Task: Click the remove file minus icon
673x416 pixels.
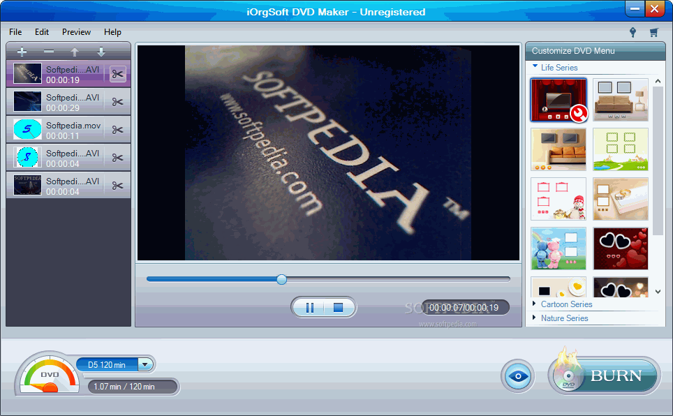Action: tap(49, 52)
